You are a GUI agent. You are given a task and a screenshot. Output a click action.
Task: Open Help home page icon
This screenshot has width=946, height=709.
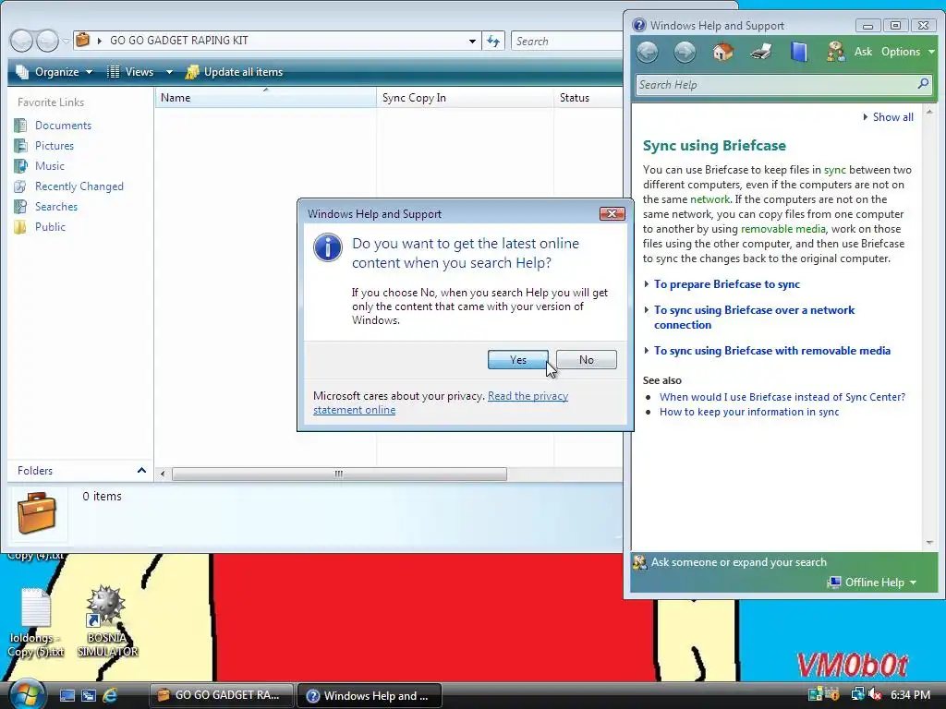click(x=722, y=52)
